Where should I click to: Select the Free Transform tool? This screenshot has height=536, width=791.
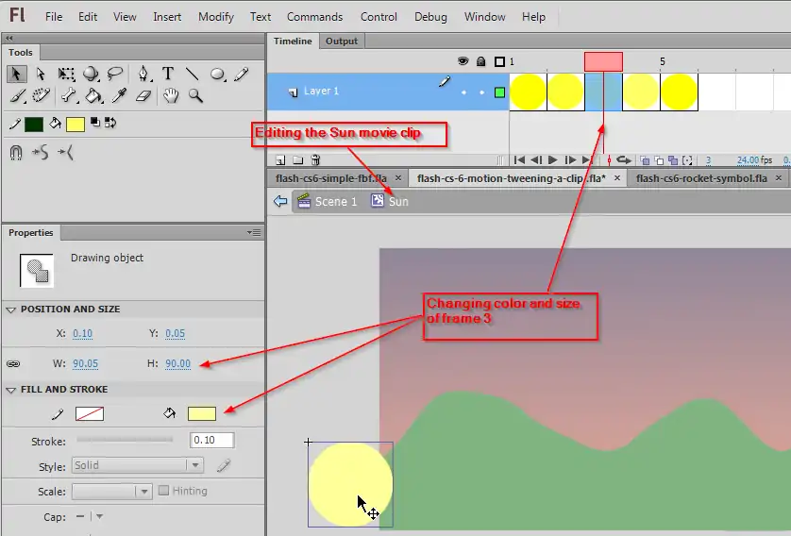point(66,74)
